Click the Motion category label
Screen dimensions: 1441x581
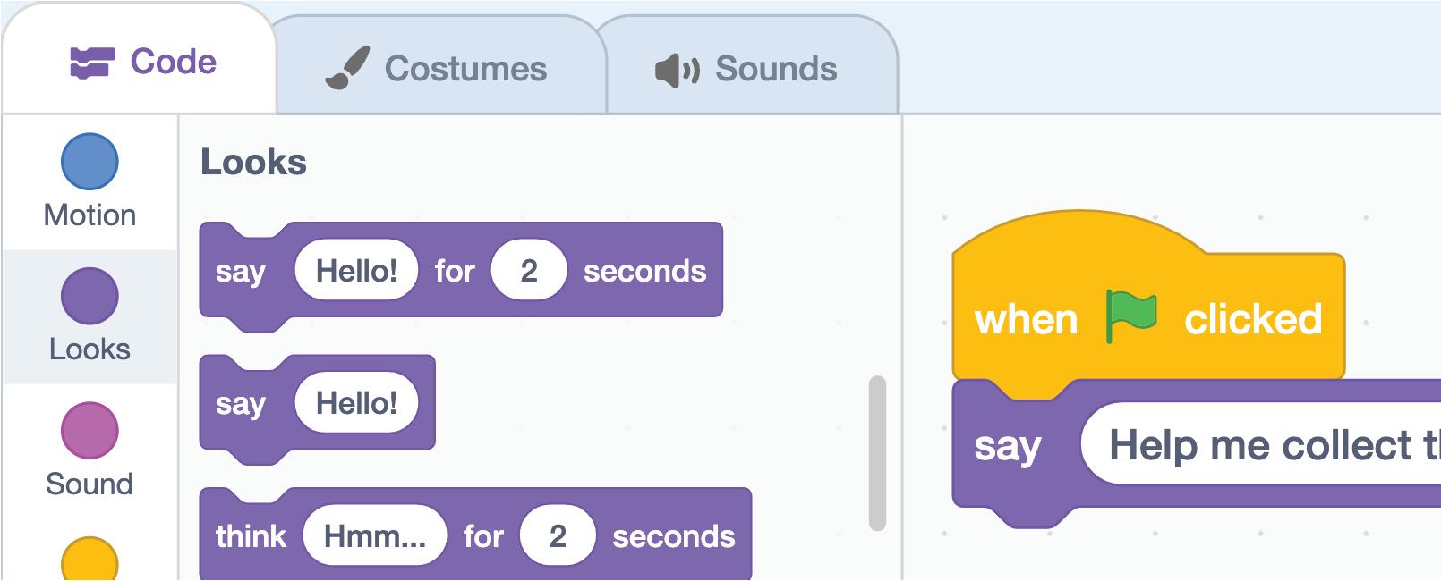click(x=90, y=215)
